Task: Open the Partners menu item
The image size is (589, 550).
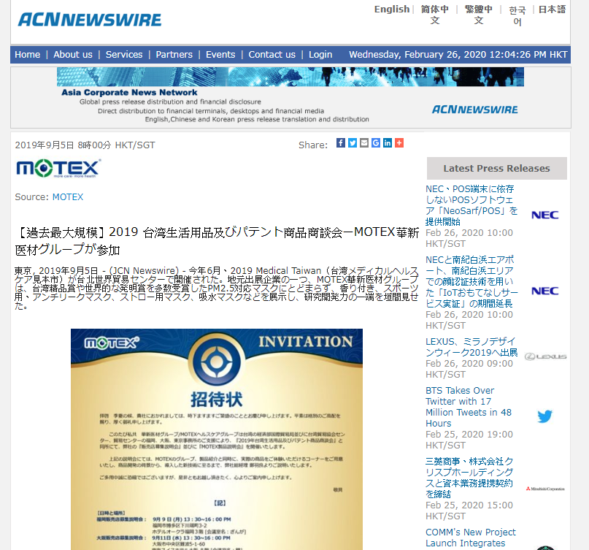Action: [x=174, y=55]
